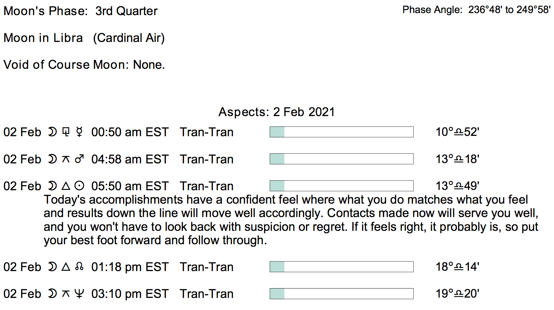554x310 pixels.
Task: Click the Libra glyph in the 10°52' position
Action: coord(459,132)
